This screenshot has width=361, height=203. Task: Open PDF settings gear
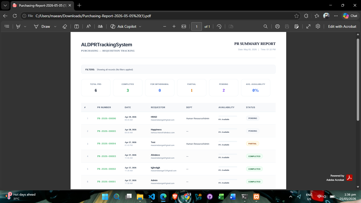coord(318,26)
